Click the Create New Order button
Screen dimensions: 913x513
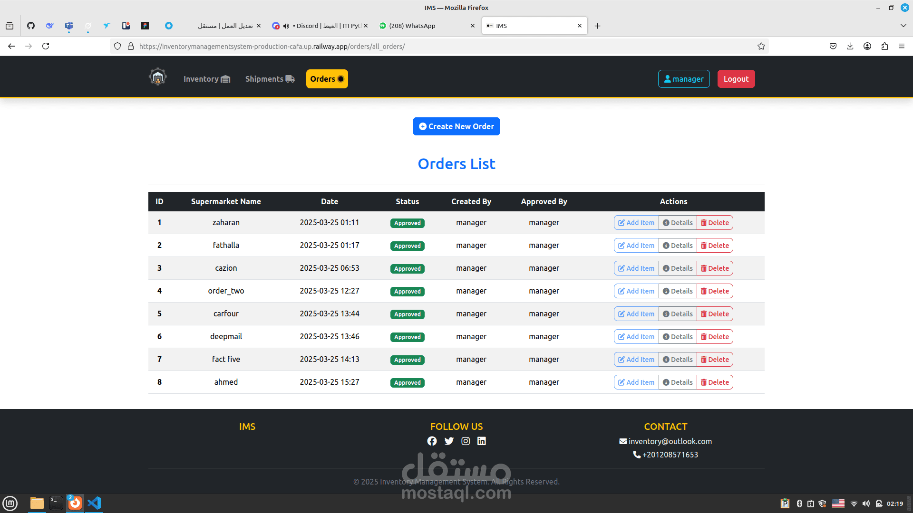point(456,126)
